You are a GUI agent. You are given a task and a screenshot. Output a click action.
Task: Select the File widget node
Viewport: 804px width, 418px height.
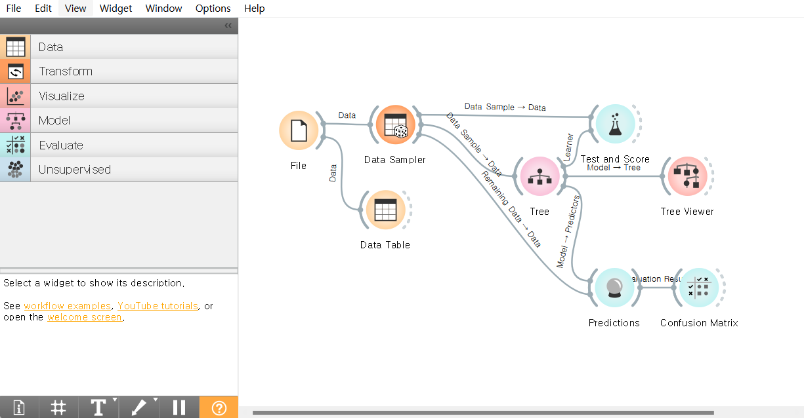pyautogui.click(x=299, y=130)
